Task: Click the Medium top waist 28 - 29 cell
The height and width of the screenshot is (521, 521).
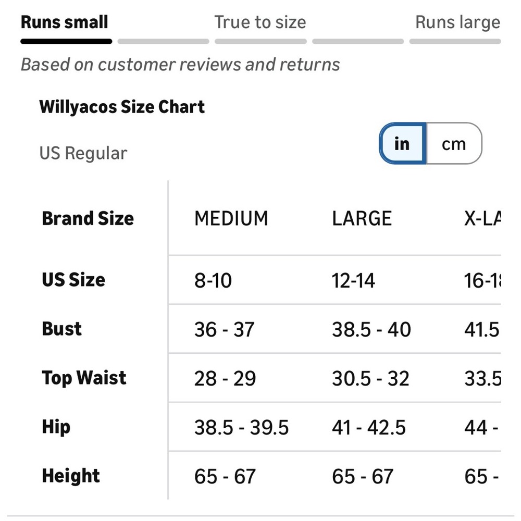Action: pos(225,378)
